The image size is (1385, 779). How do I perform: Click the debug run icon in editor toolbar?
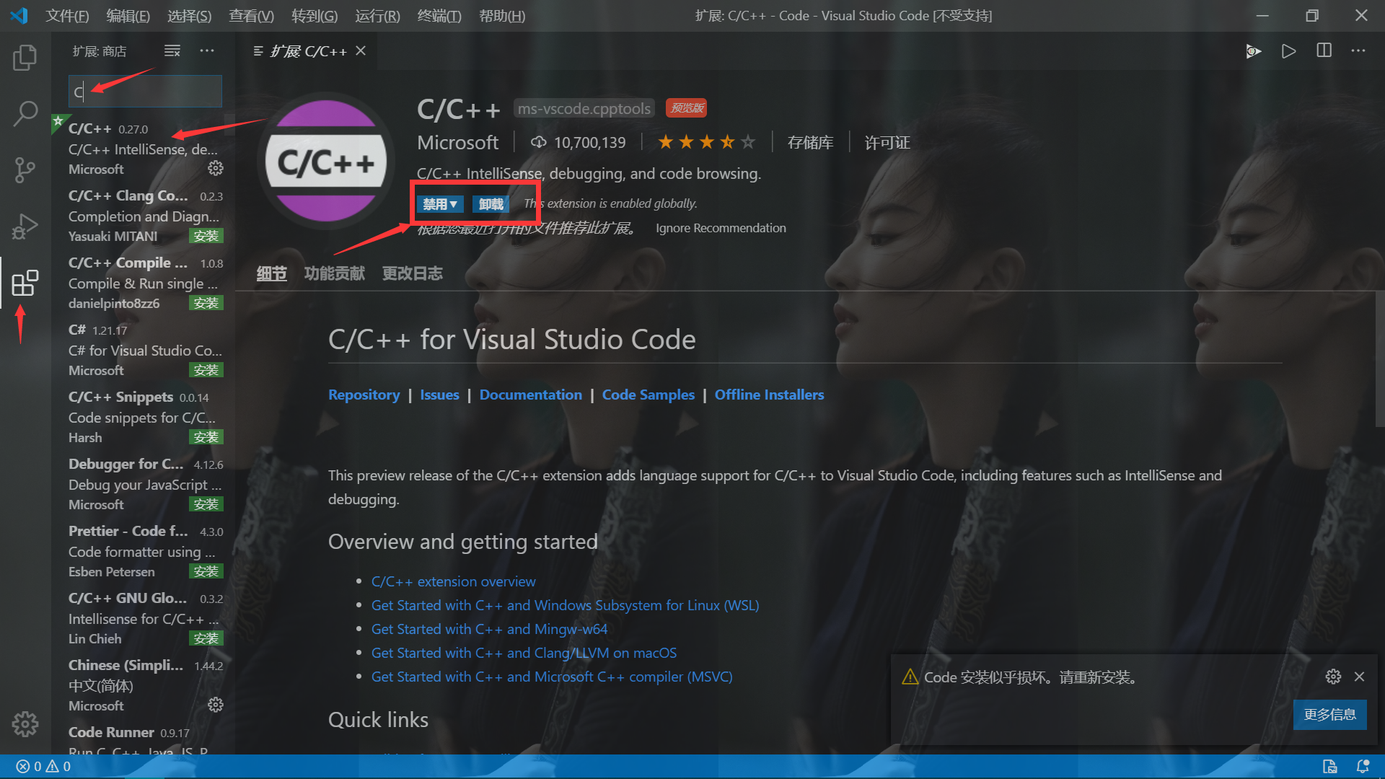pos(1254,50)
